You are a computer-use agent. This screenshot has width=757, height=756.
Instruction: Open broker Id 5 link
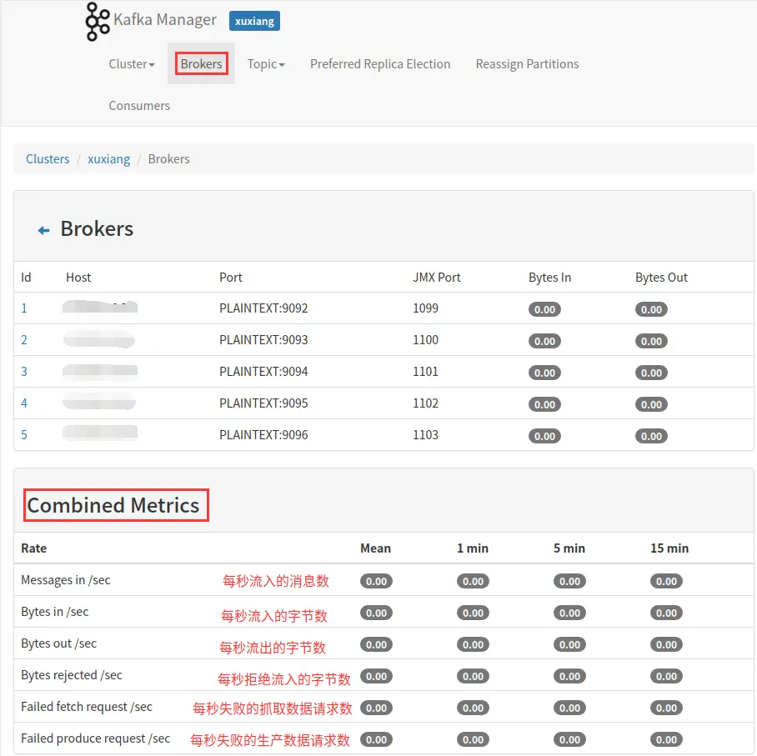pyautogui.click(x=24, y=434)
